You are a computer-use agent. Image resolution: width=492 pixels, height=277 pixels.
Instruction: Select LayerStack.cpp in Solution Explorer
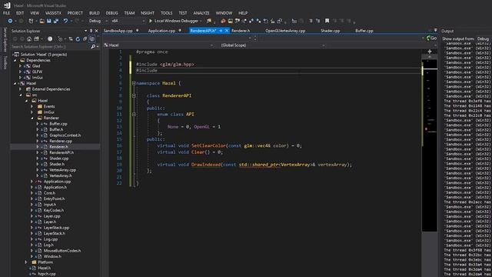(x=56, y=228)
